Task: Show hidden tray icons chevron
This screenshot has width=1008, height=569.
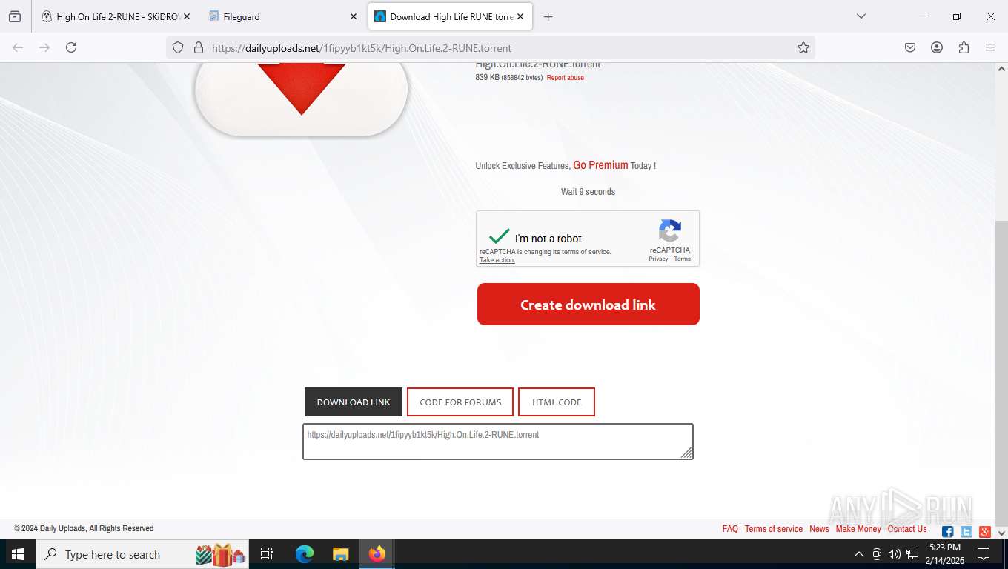Action: (x=859, y=554)
